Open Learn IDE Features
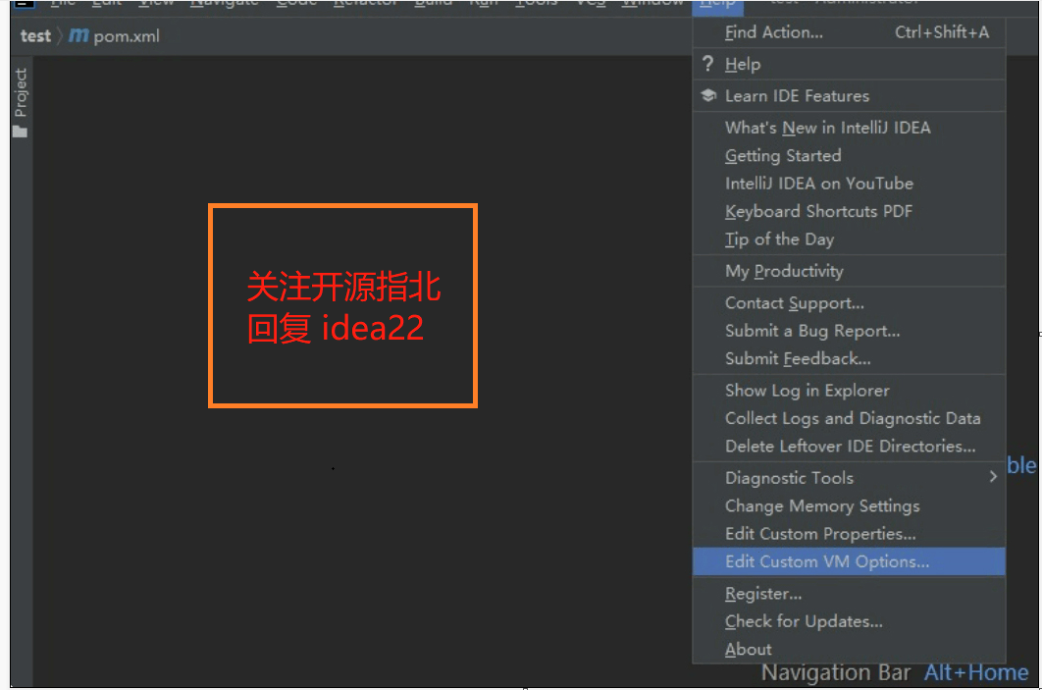This screenshot has width=1042, height=690. pos(849,96)
